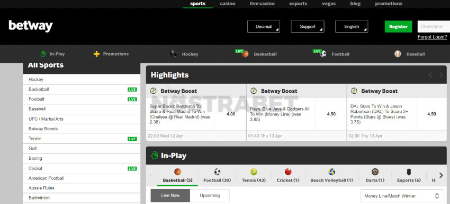
Task: Click the Username input field
Action: [434, 26]
